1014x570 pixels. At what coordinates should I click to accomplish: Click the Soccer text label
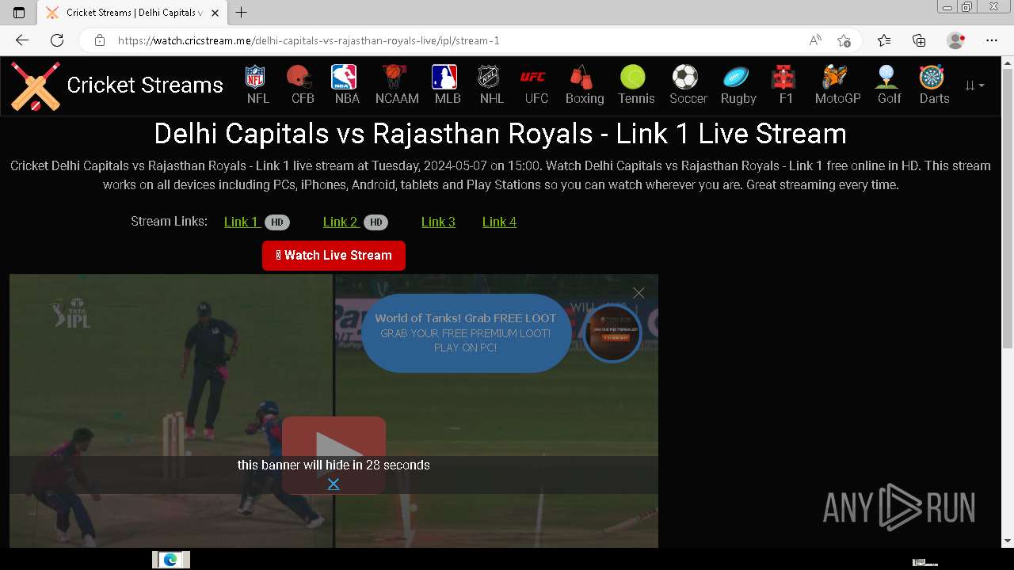[688, 98]
